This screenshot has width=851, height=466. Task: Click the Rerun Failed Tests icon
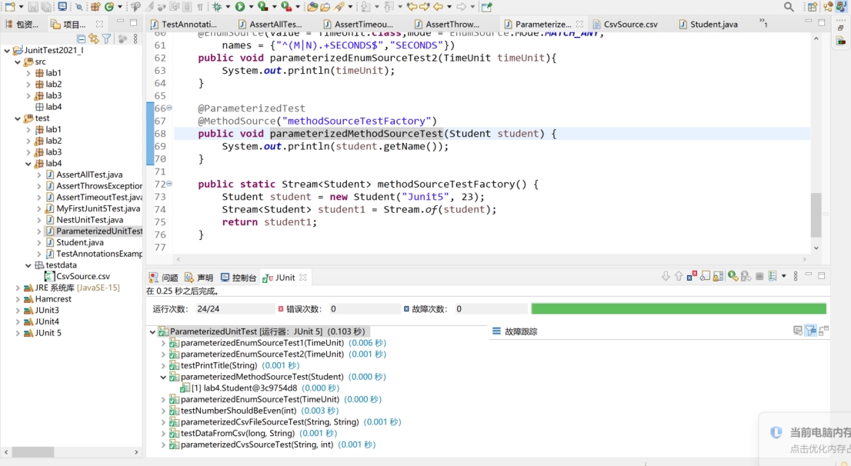tap(745, 275)
